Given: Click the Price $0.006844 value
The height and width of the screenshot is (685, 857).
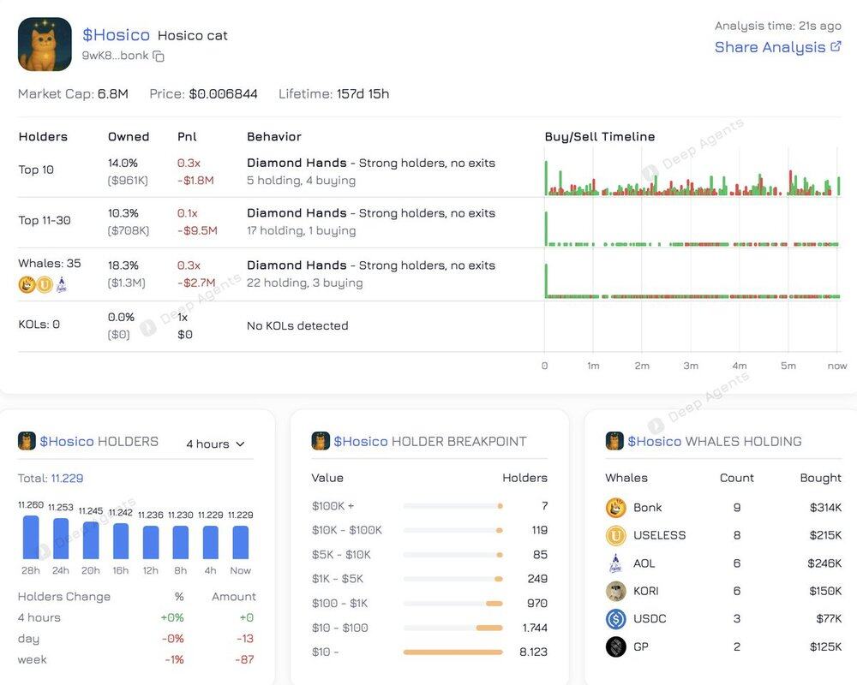Looking at the screenshot, I should 223,94.
